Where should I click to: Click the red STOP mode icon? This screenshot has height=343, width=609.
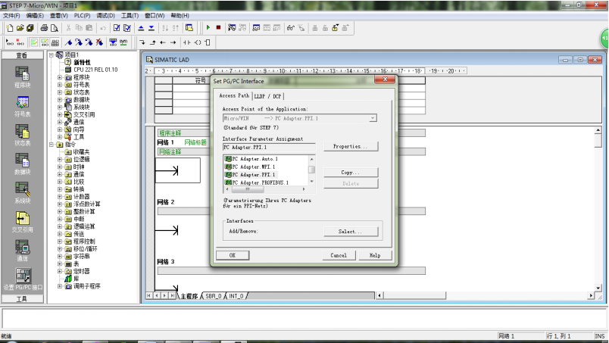point(218,27)
